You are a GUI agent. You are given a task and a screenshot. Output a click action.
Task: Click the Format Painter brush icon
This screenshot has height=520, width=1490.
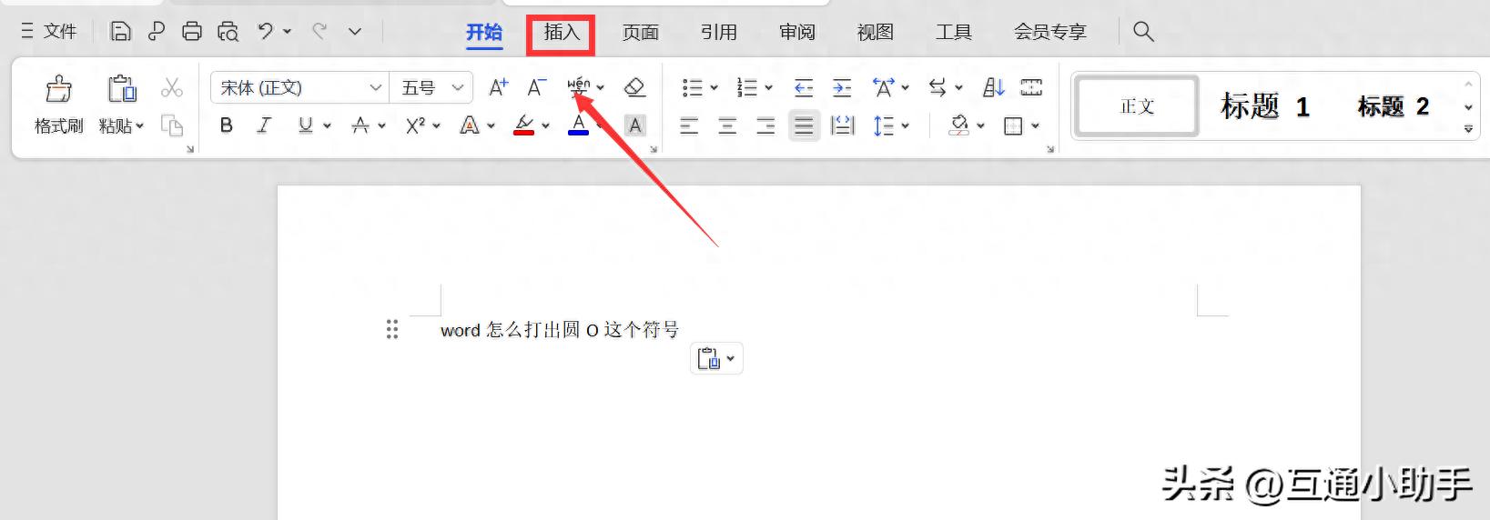coord(59,88)
